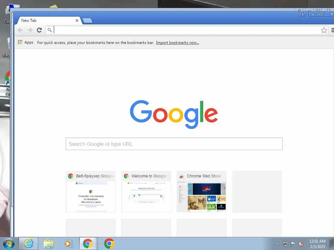Close the New Tab tab
The height and width of the screenshot is (250, 334).
tap(77, 21)
